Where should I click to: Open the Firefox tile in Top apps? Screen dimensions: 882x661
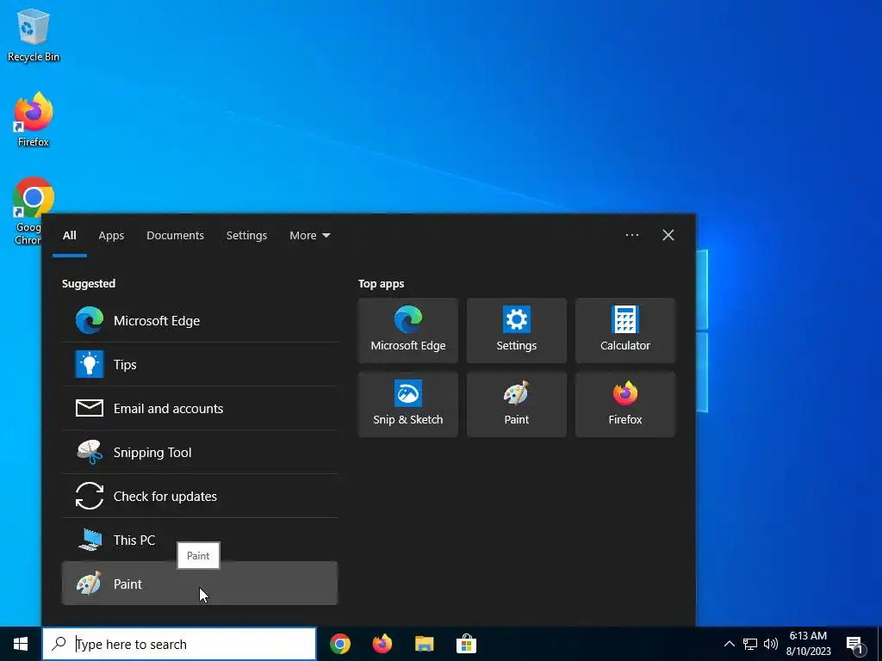pos(625,405)
